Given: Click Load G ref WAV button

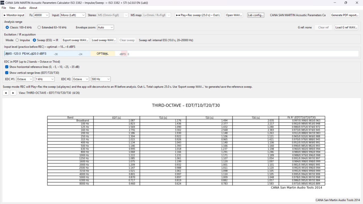Looking at the screenshot, I should 346,27.
